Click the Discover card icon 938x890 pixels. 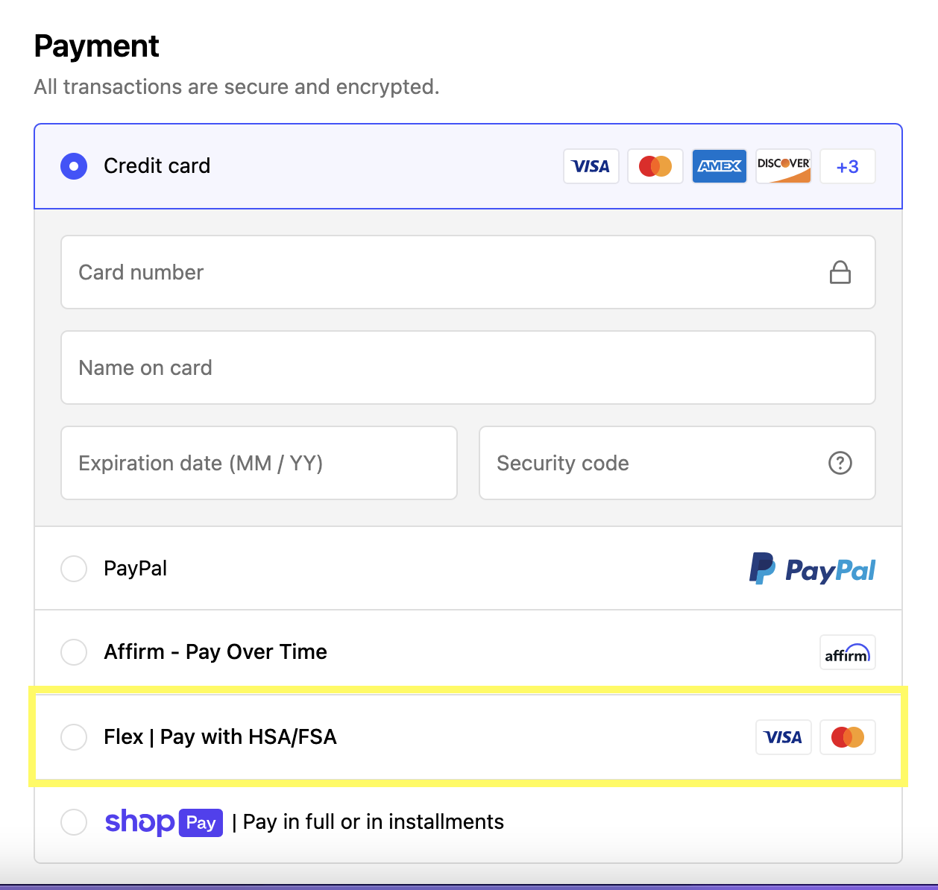coord(783,166)
